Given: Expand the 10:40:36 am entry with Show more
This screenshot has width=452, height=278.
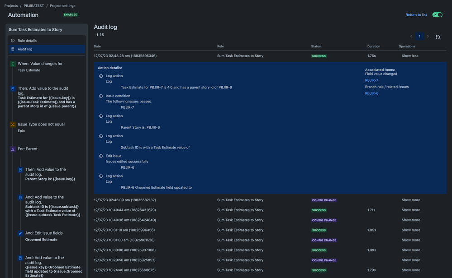Looking at the screenshot, I should [411, 220].
